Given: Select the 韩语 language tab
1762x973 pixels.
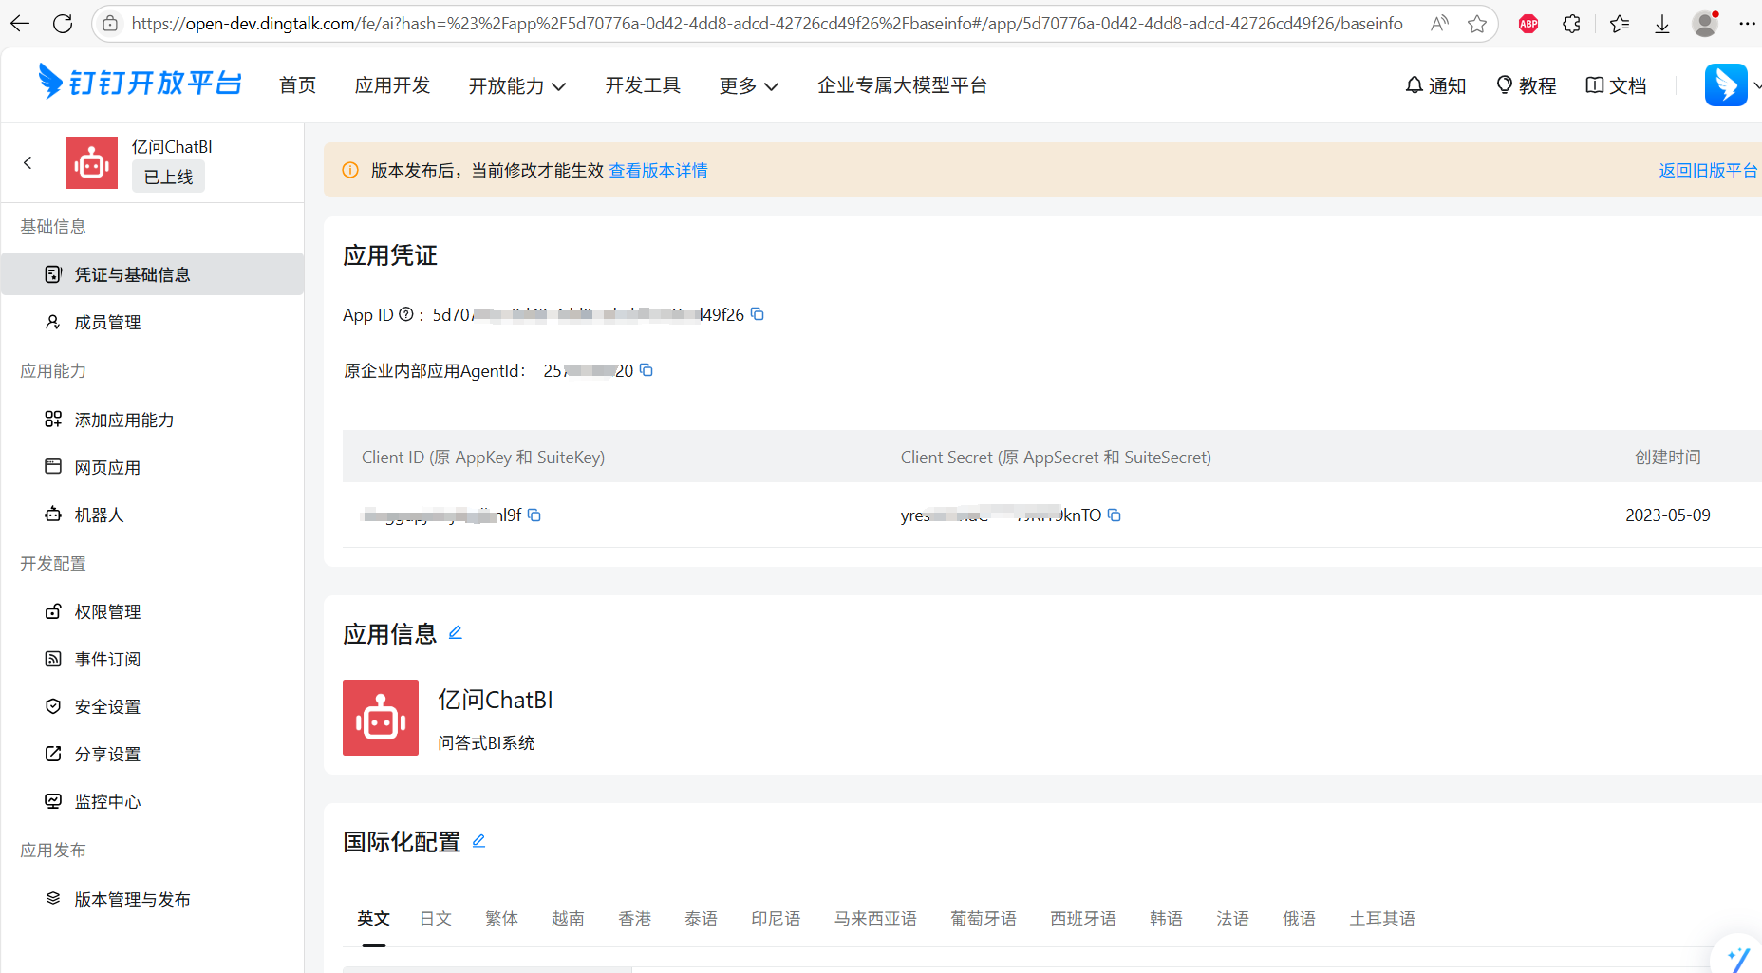Looking at the screenshot, I should [1166, 918].
